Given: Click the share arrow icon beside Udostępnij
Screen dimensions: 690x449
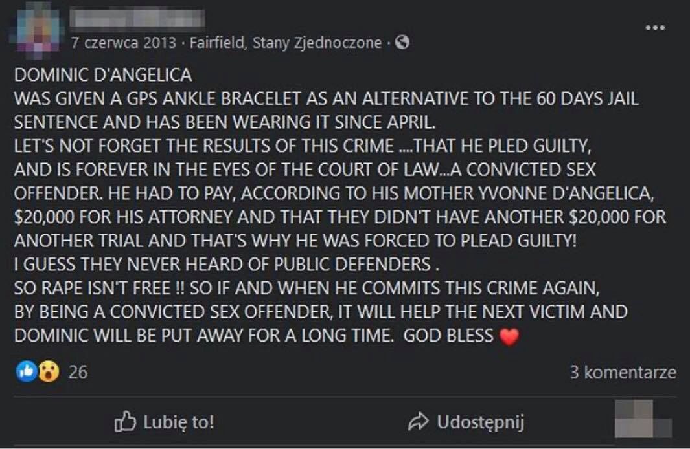Looking at the screenshot, I should tap(419, 422).
